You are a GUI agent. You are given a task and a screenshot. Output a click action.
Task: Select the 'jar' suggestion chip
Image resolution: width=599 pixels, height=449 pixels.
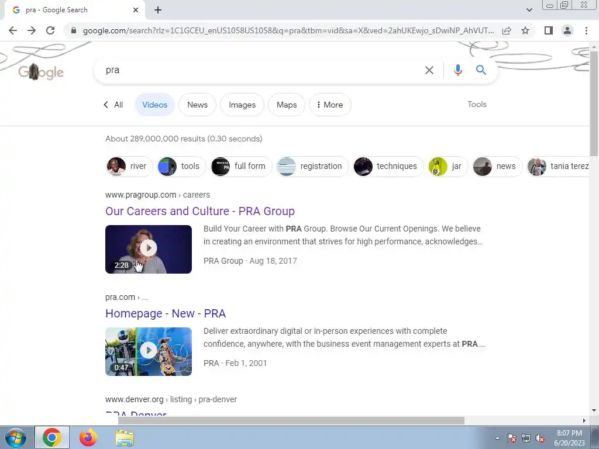(447, 167)
